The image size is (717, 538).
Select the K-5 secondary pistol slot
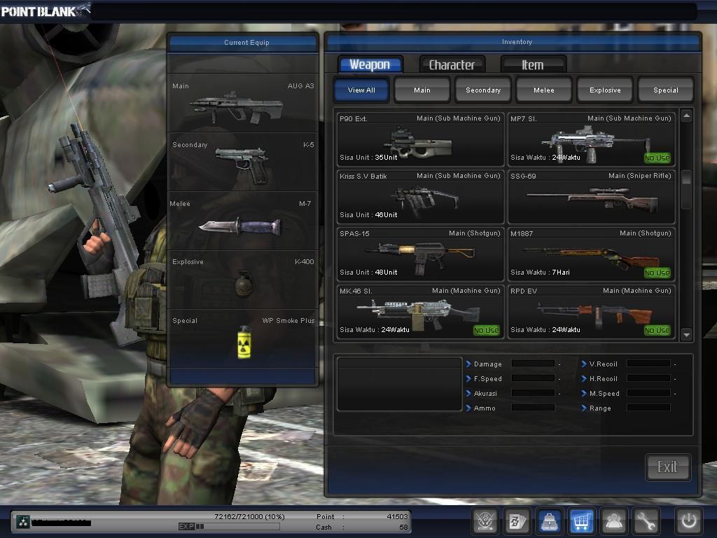243,162
